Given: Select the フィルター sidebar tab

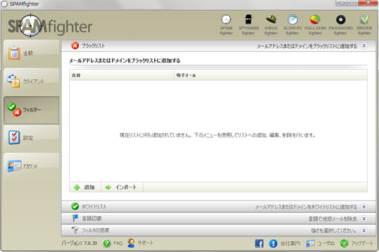Looking at the screenshot, I should point(31,110).
